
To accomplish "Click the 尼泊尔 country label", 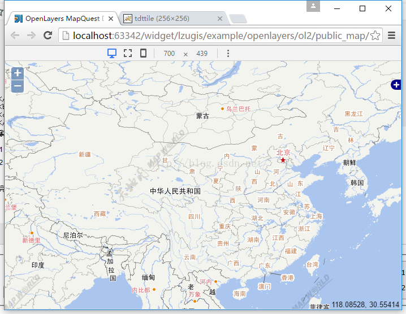I will (73, 236).
